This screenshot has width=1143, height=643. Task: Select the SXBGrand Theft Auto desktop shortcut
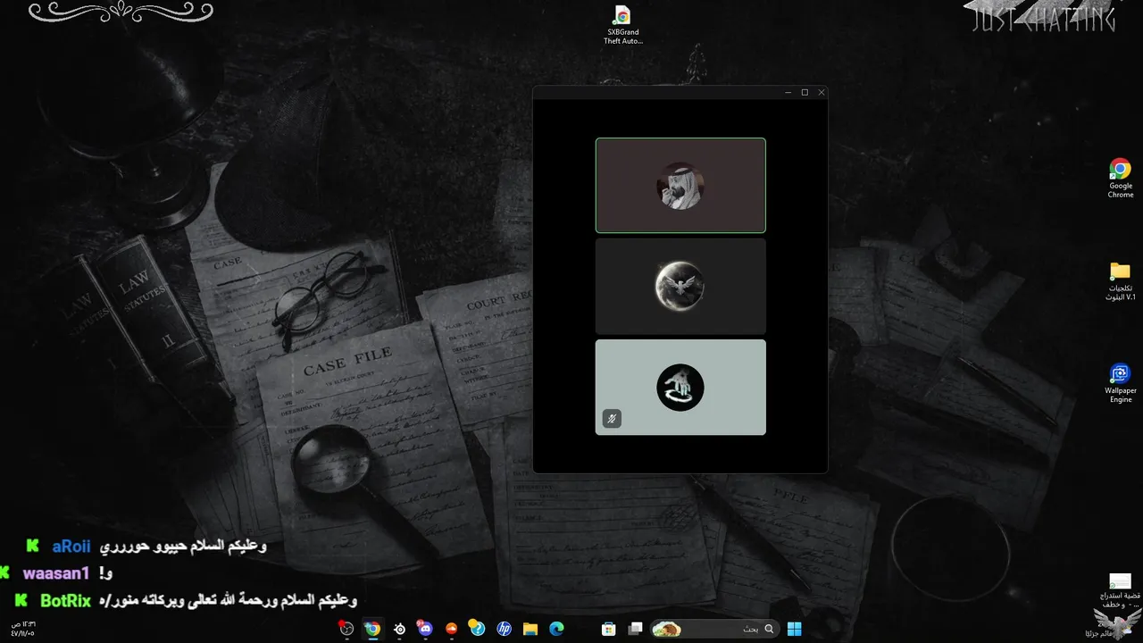tap(622, 25)
